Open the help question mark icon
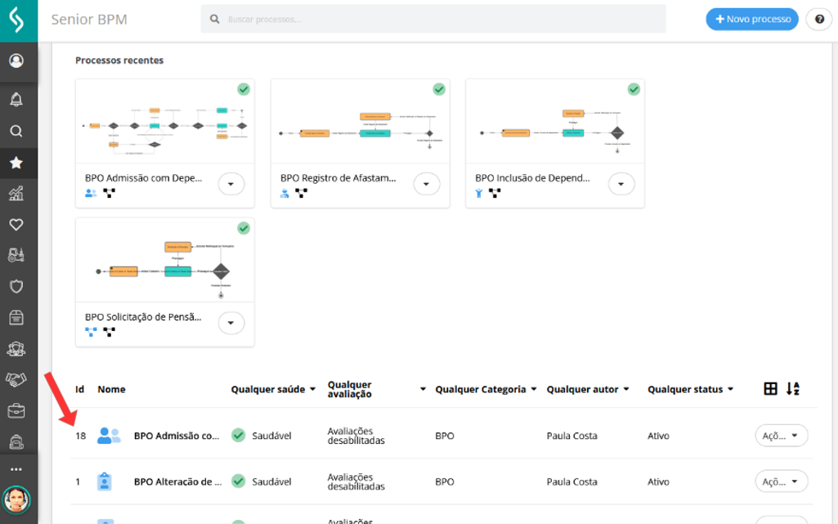Screen dimensions: 838x524 818,20
